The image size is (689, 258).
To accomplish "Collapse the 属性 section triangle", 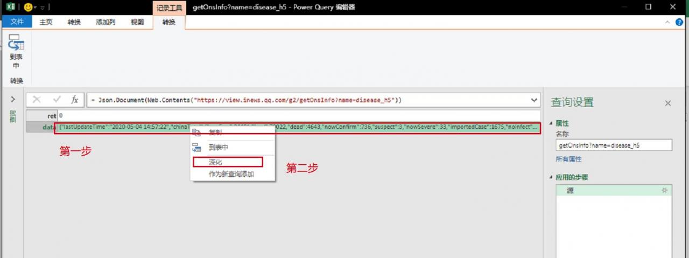I will [551, 123].
